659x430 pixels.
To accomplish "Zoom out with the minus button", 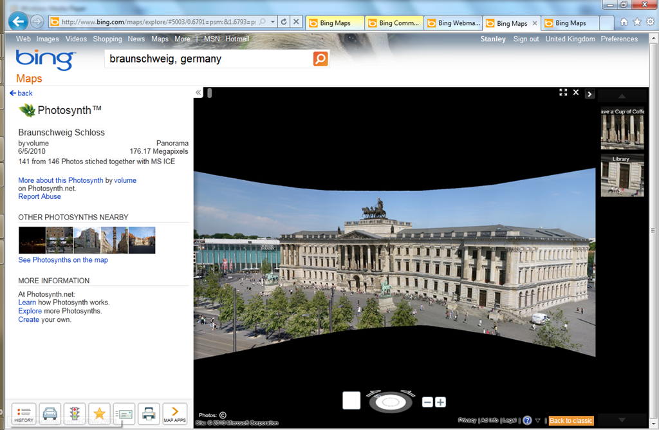I will click(427, 402).
